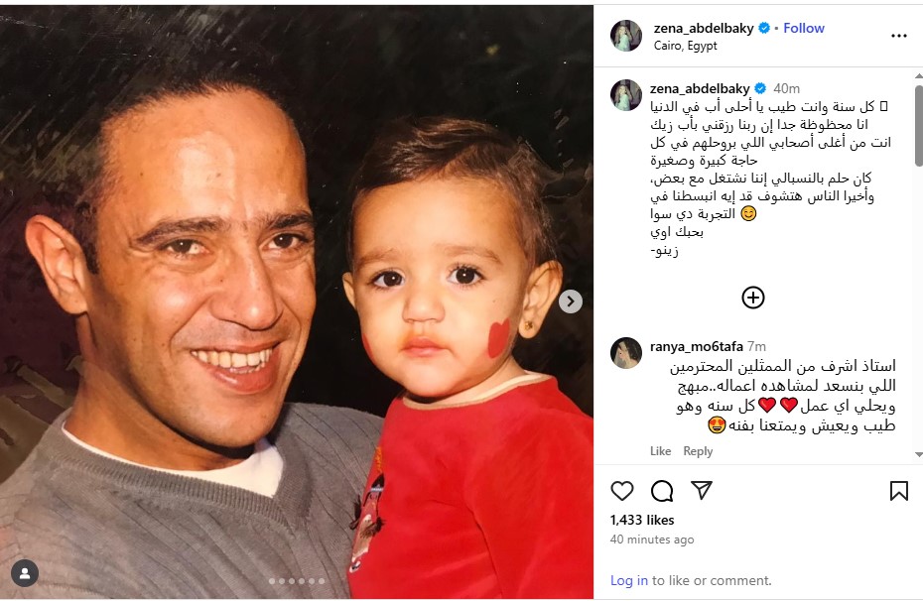Share the post with the paper plane icon
Viewport: 923px width, 601px height.
702,491
